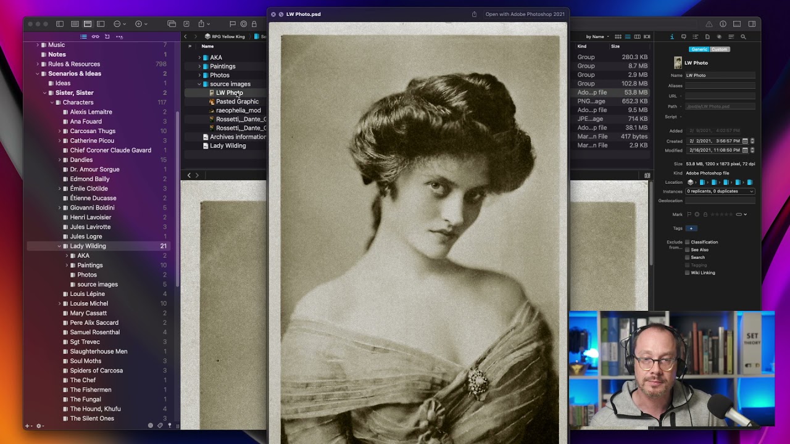The width and height of the screenshot is (790, 444).
Task: Collapse the source images group in list
Action: pyautogui.click(x=199, y=84)
